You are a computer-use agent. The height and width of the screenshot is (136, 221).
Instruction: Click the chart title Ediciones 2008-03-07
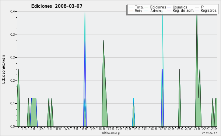pyautogui.click(x=57, y=6)
